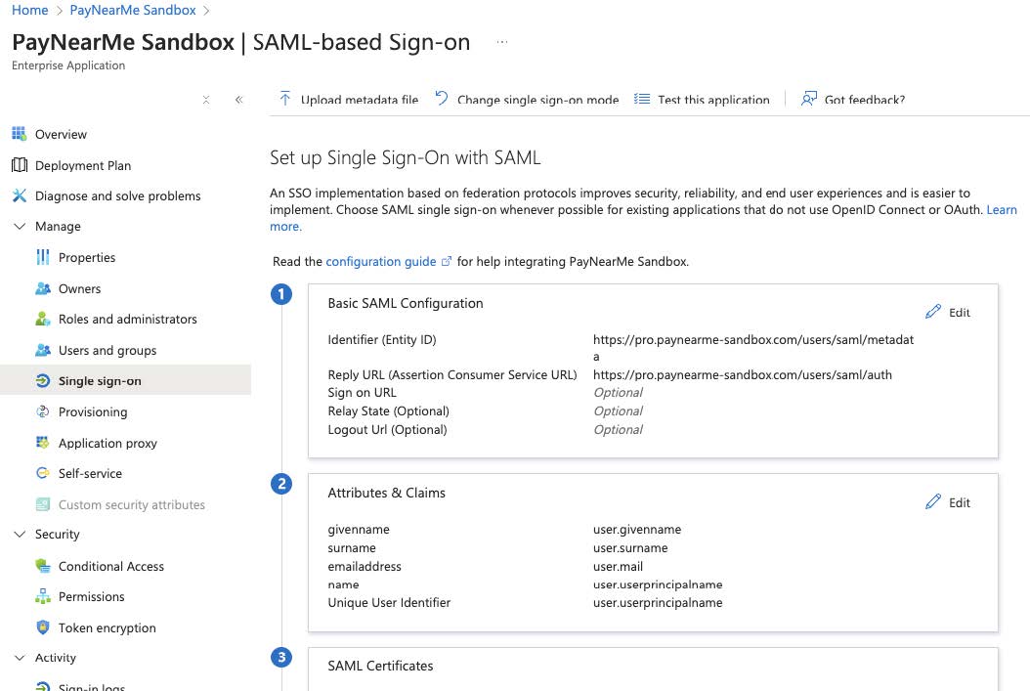Image resolution: width=1030 pixels, height=691 pixels.
Task: Click the Properties bars icon
Action: point(43,257)
